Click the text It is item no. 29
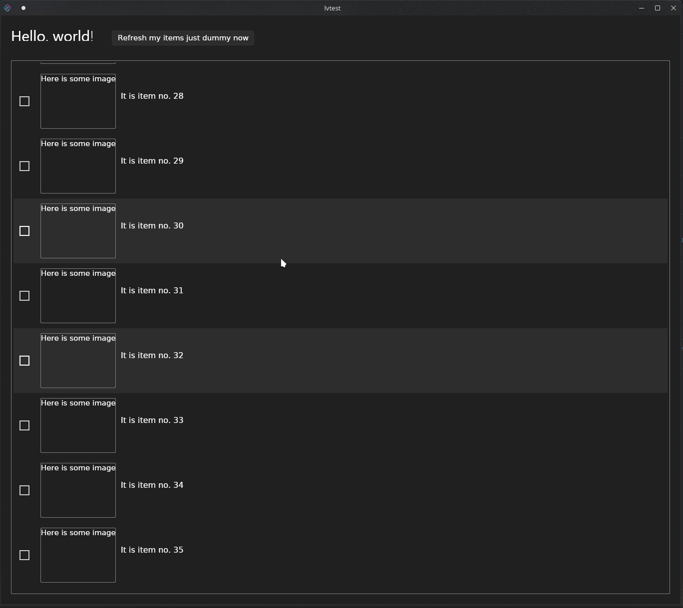This screenshot has height=608, width=683. [x=152, y=161]
